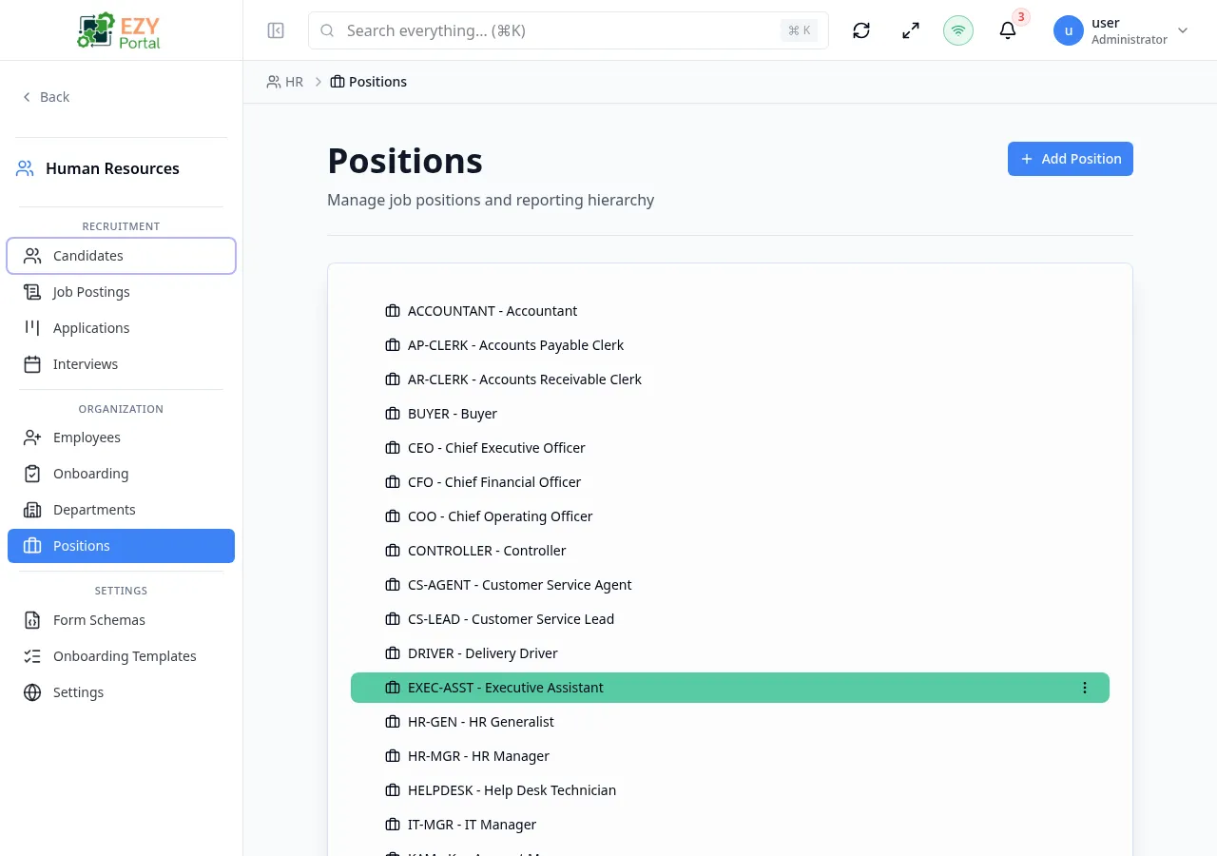This screenshot has height=856, width=1217.
Task: Collapse the sidebar panel icon
Action: 276,30
